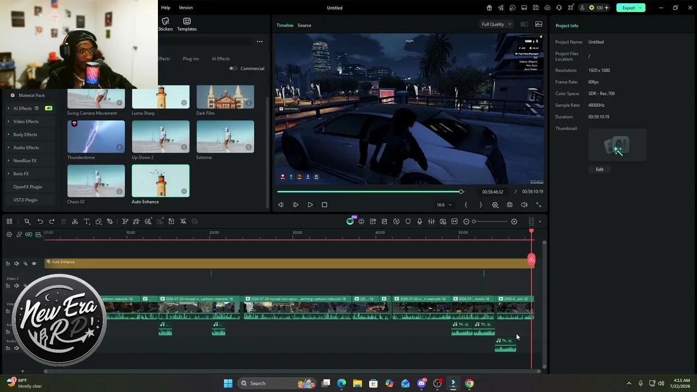Click the voiceover microphone icon in toolbar
Viewport: 697px width, 392px height.
tap(419, 222)
